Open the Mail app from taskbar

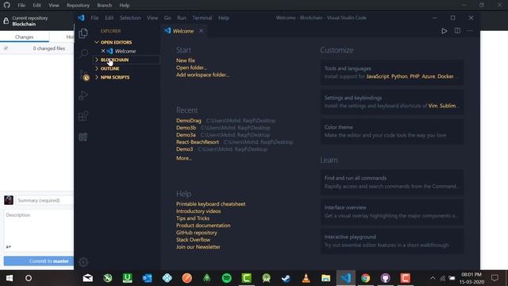pos(88,278)
